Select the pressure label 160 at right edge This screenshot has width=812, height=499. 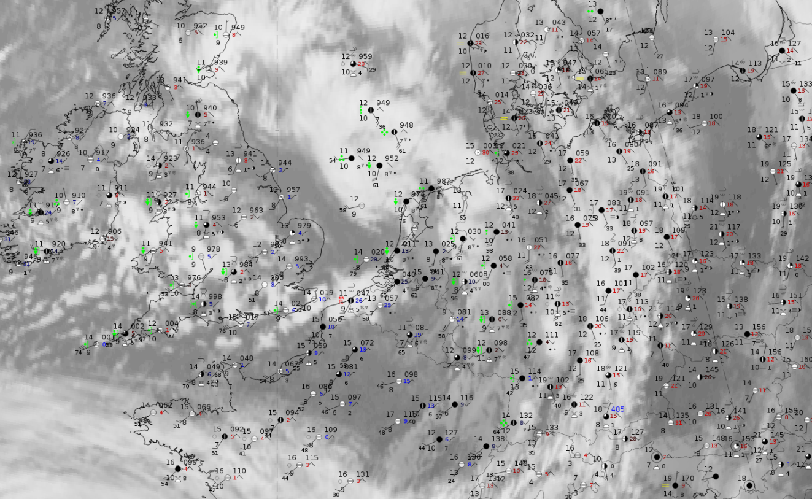click(x=805, y=359)
